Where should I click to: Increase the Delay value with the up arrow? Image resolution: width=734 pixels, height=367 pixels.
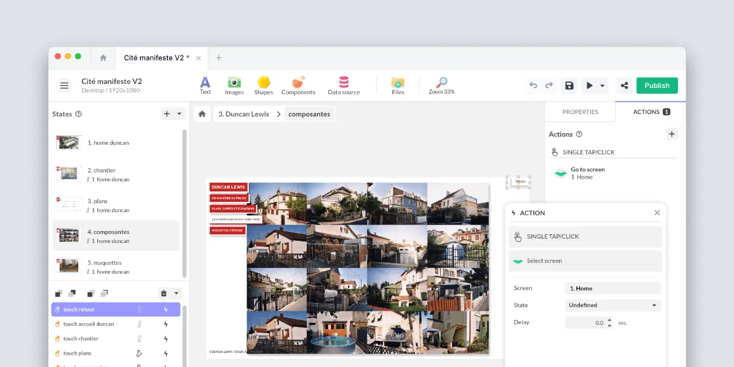click(x=609, y=320)
